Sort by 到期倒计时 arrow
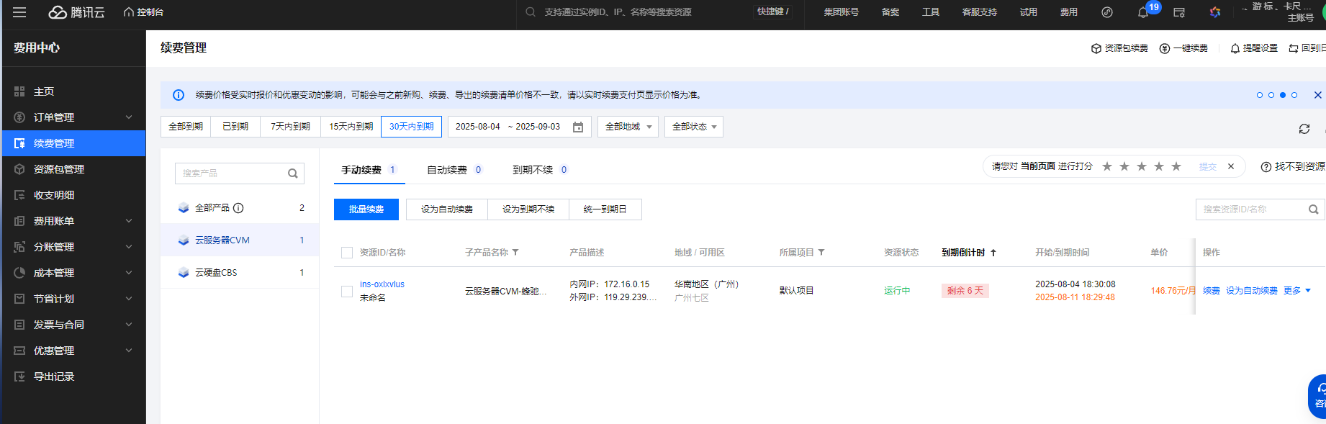 coord(993,253)
